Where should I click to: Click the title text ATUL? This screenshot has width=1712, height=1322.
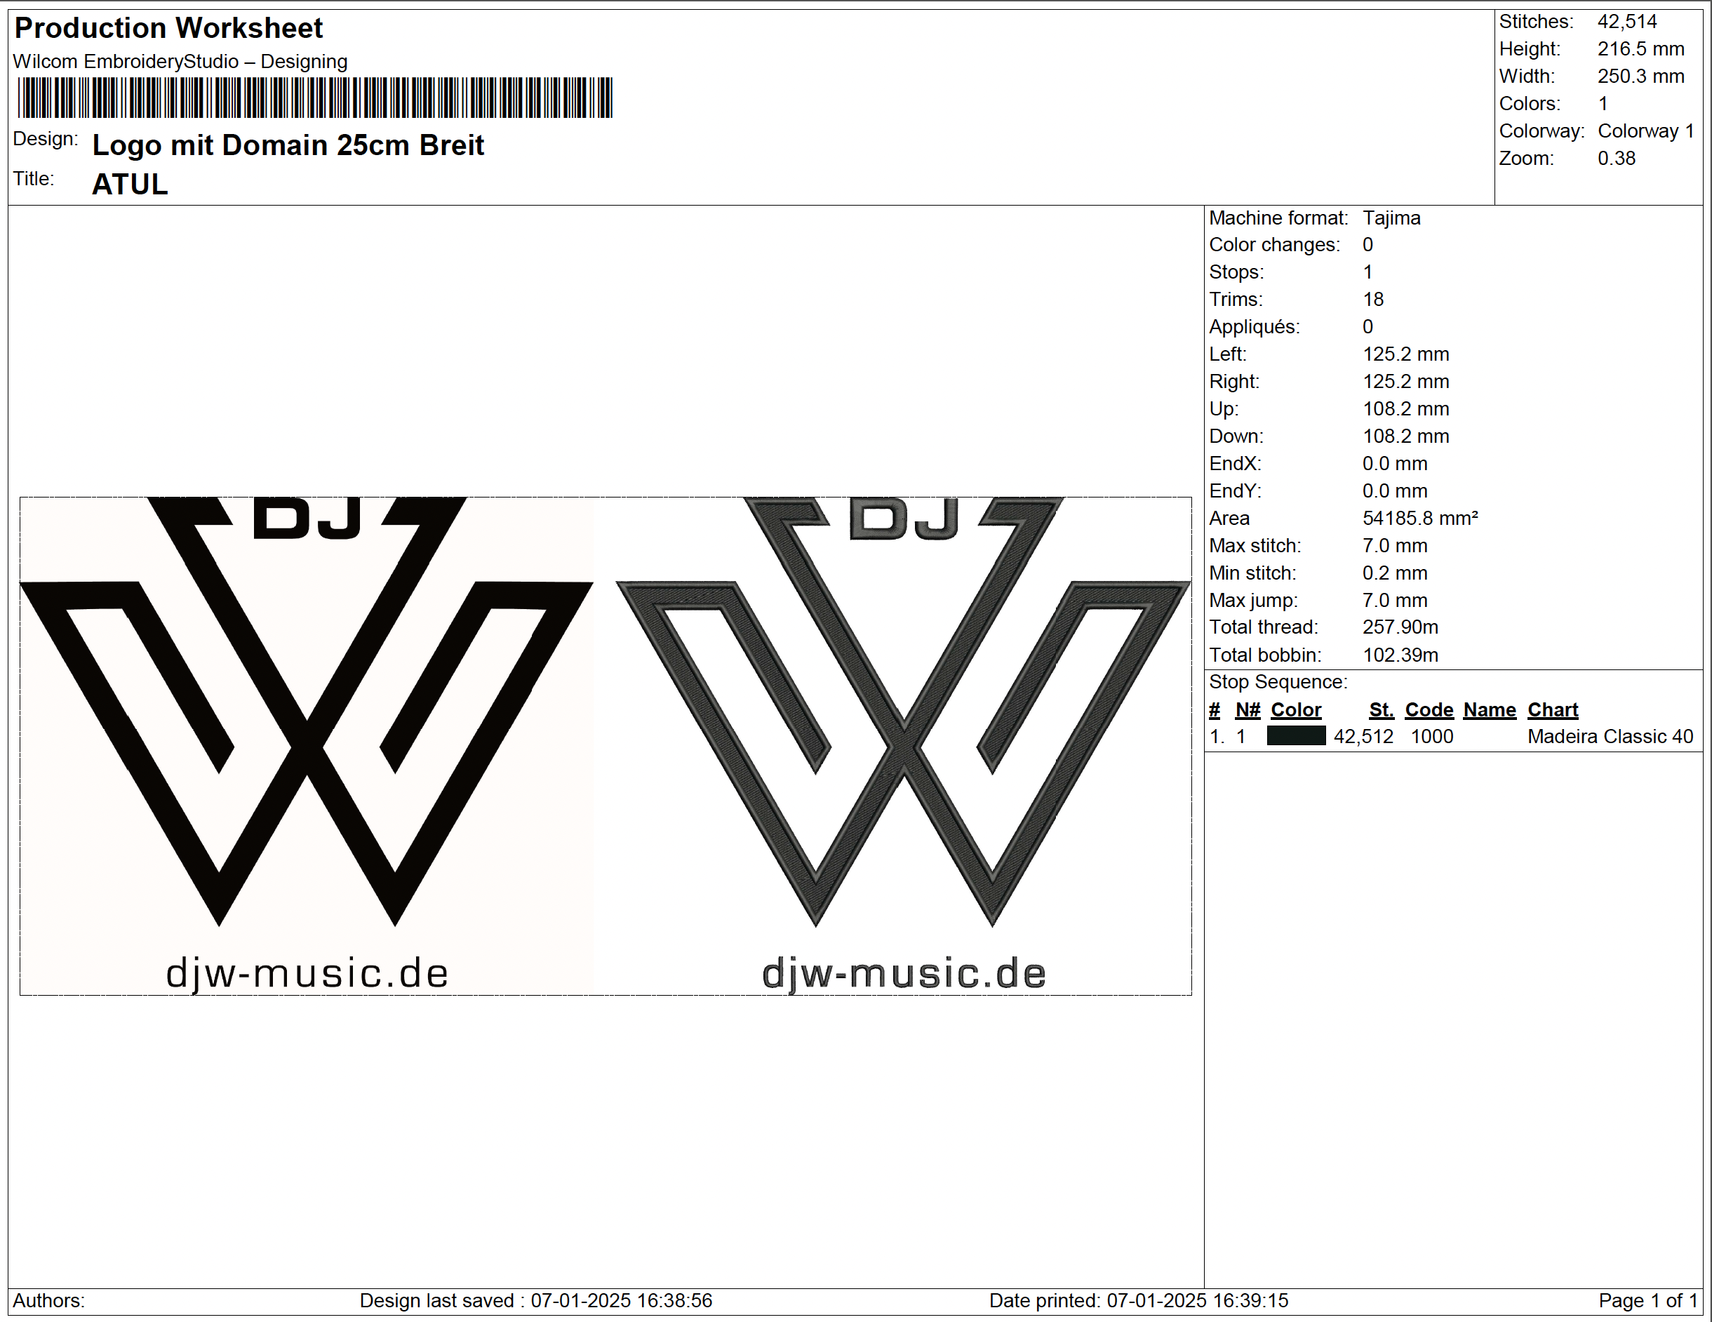point(130,185)
